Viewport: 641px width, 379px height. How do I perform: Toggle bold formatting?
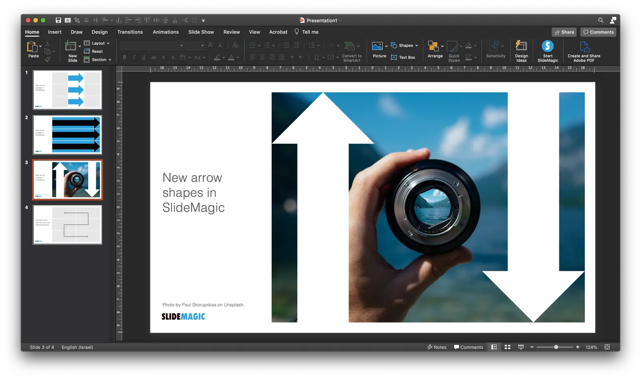pos(125,57)
